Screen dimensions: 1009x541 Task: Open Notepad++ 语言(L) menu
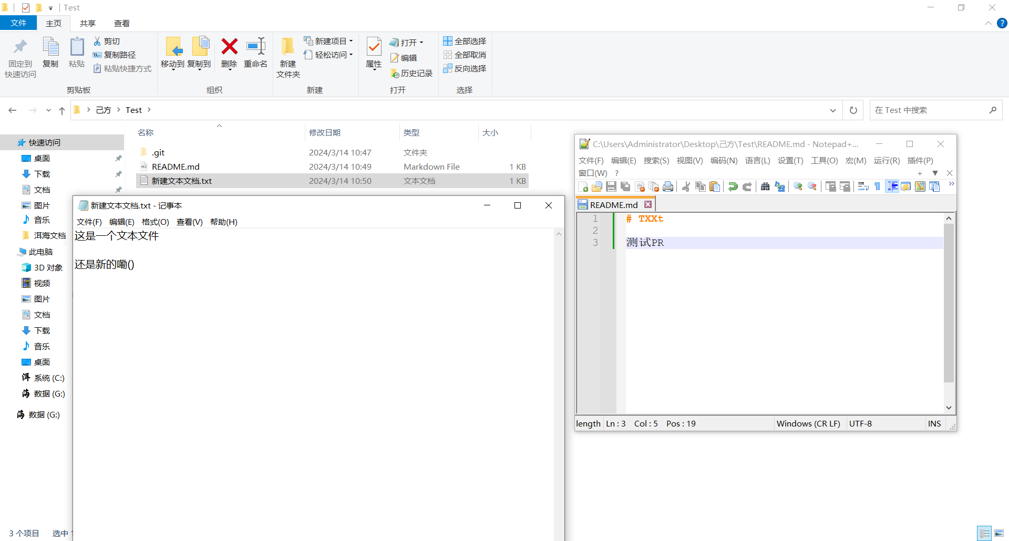tap(757, 160)
